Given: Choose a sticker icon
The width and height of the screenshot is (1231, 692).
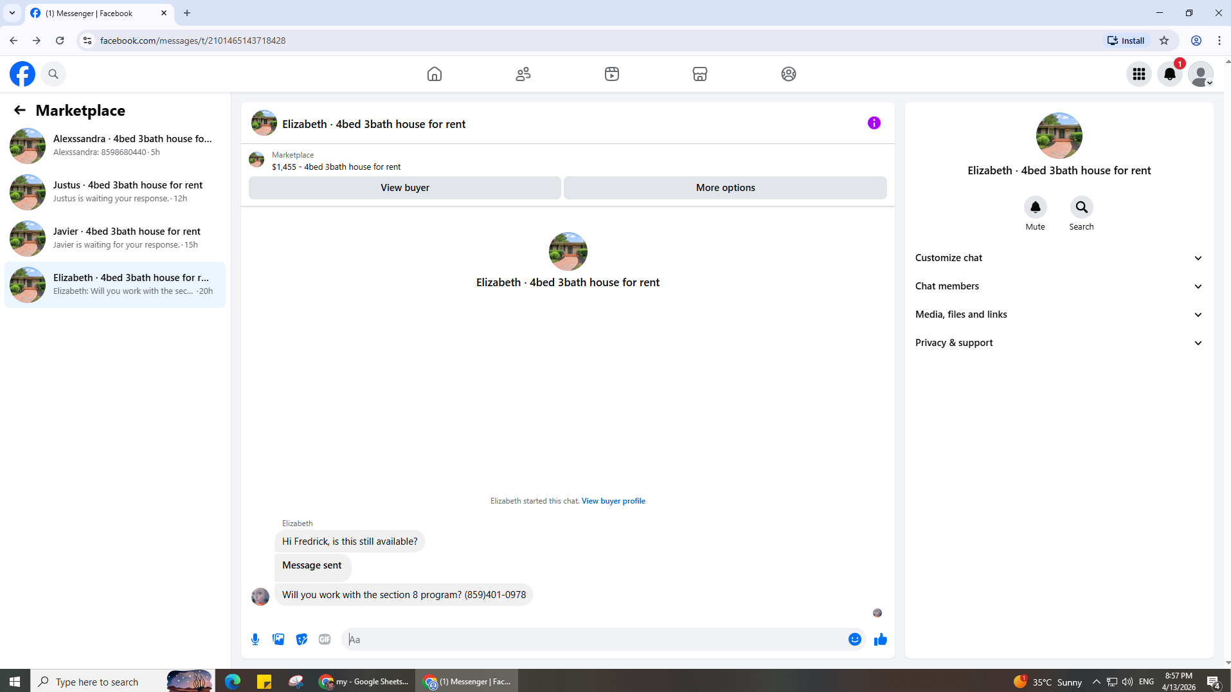Looking at the screenshot, I should click(301, 639).
